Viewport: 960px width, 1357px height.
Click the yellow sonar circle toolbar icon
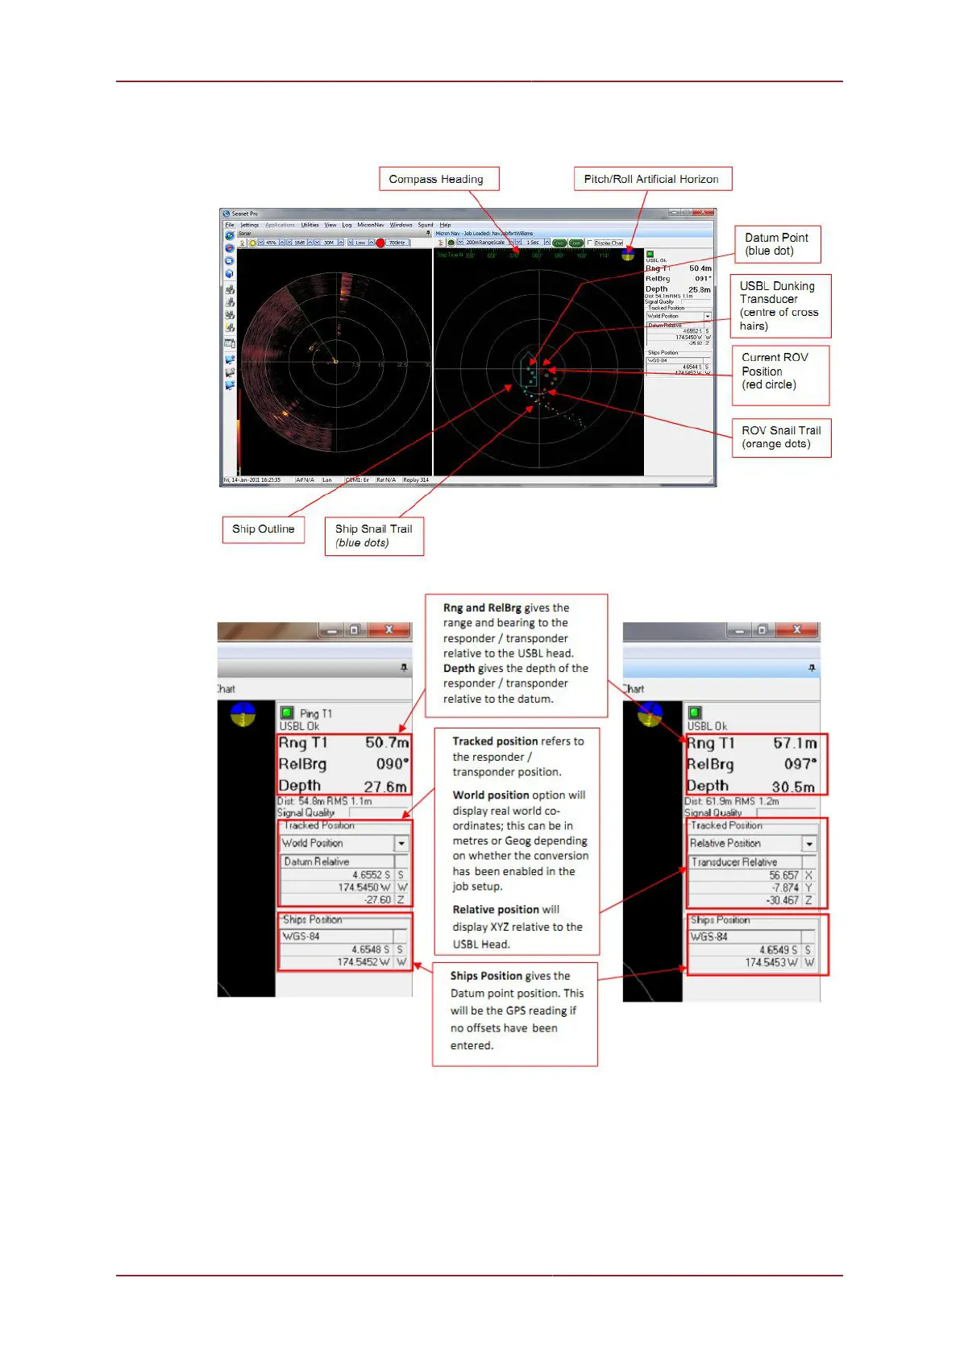[252, 243]
